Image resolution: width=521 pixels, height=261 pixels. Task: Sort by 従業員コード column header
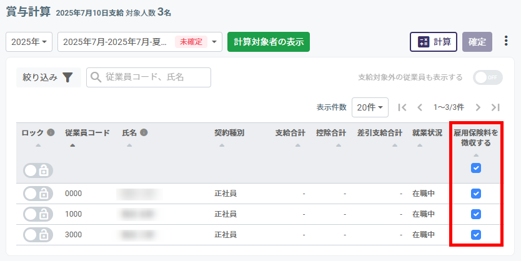click(87, 133)
